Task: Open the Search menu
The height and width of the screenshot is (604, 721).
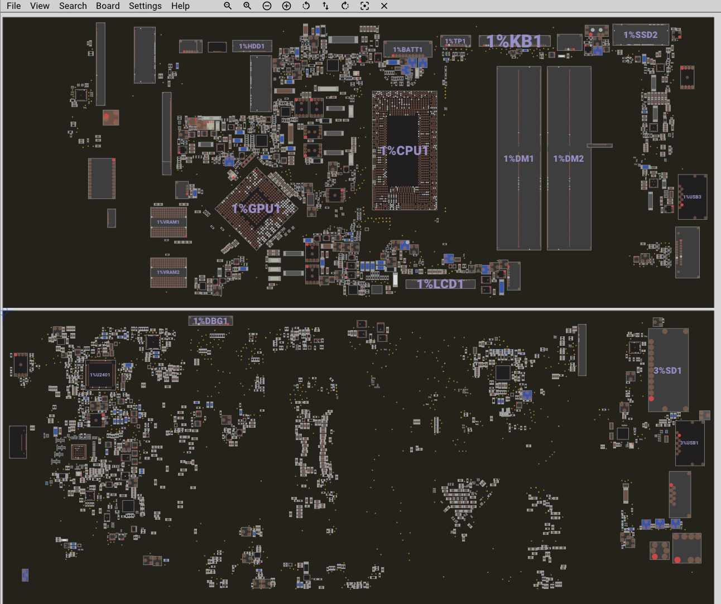Action: (x=73, y=6)
